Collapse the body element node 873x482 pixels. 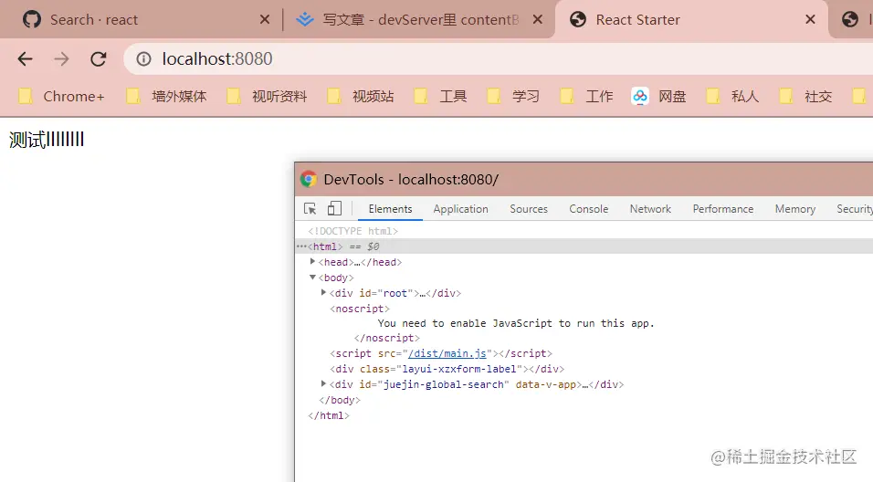tap(312, 278)
